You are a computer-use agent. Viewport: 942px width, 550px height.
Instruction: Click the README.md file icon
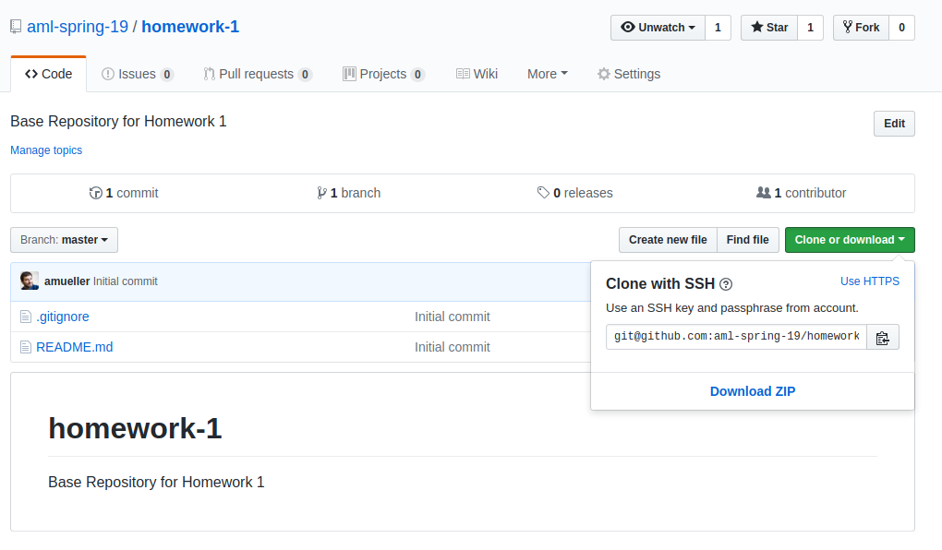25,347
